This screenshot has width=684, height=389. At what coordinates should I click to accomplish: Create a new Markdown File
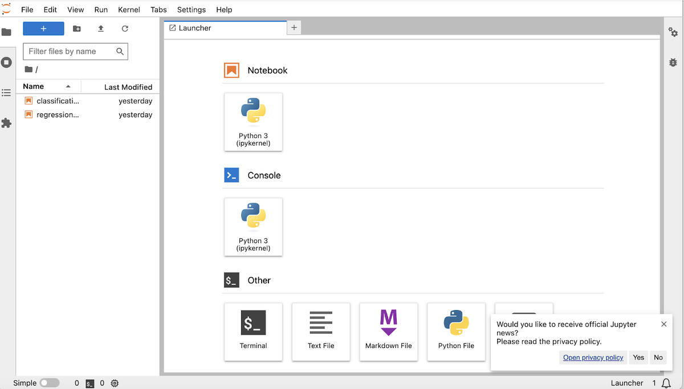tap(389, 332)
